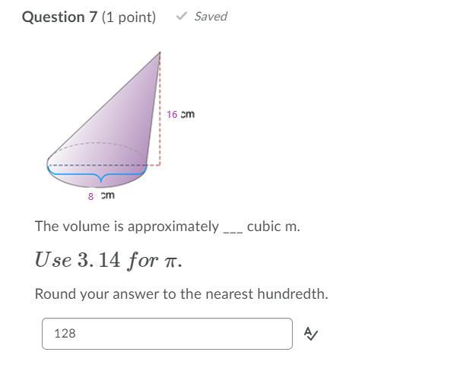Click the apex tip of the cone
The width and height of the screenshot is (460, 371).
[x=160, y=52]
